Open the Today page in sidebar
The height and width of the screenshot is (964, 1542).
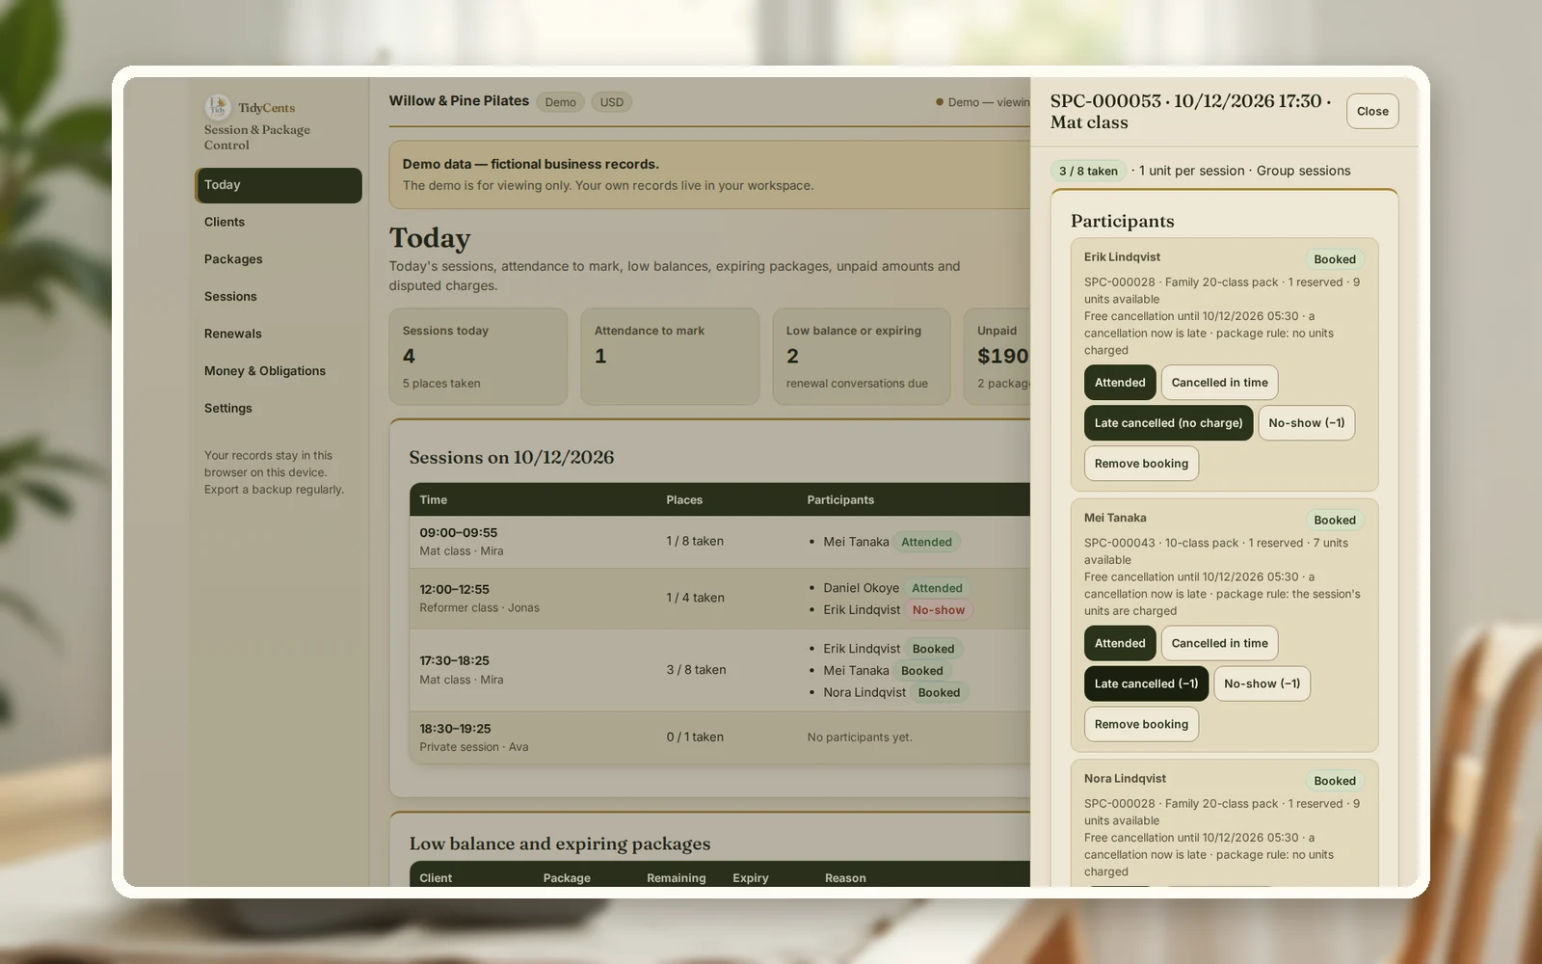coord(279,185)
